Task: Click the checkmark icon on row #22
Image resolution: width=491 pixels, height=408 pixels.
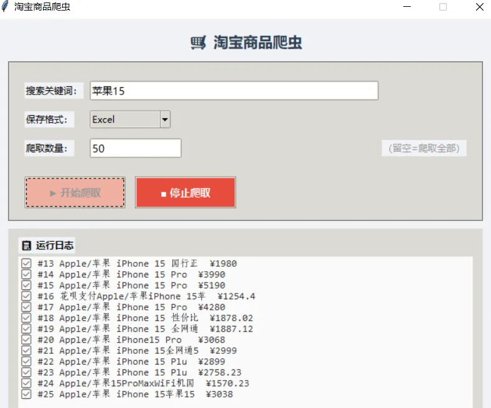Action: [26, 361]
